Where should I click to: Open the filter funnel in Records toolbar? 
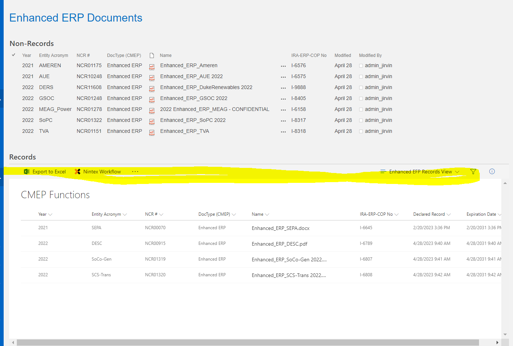click(x=473, y=172)
